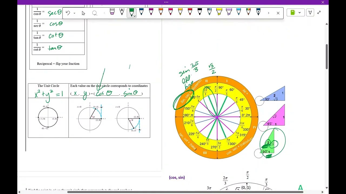Click the '180°, π' label on unit circle

tap(188, 115)
